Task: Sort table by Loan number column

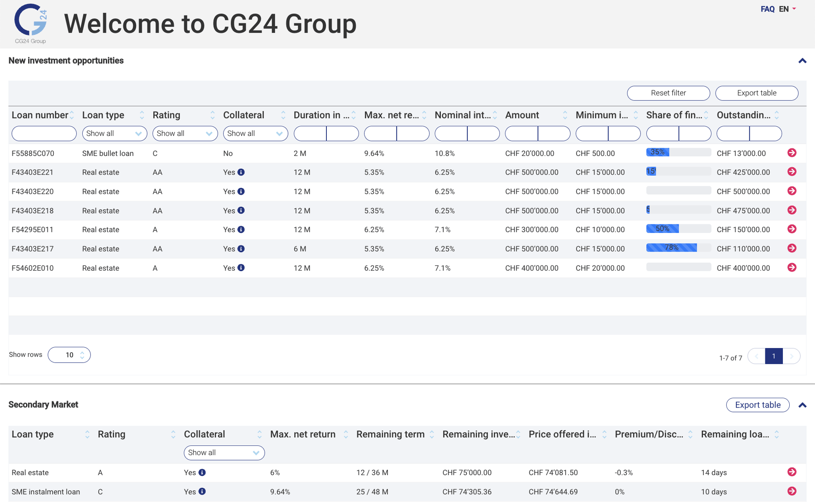Action: point(72,115)
